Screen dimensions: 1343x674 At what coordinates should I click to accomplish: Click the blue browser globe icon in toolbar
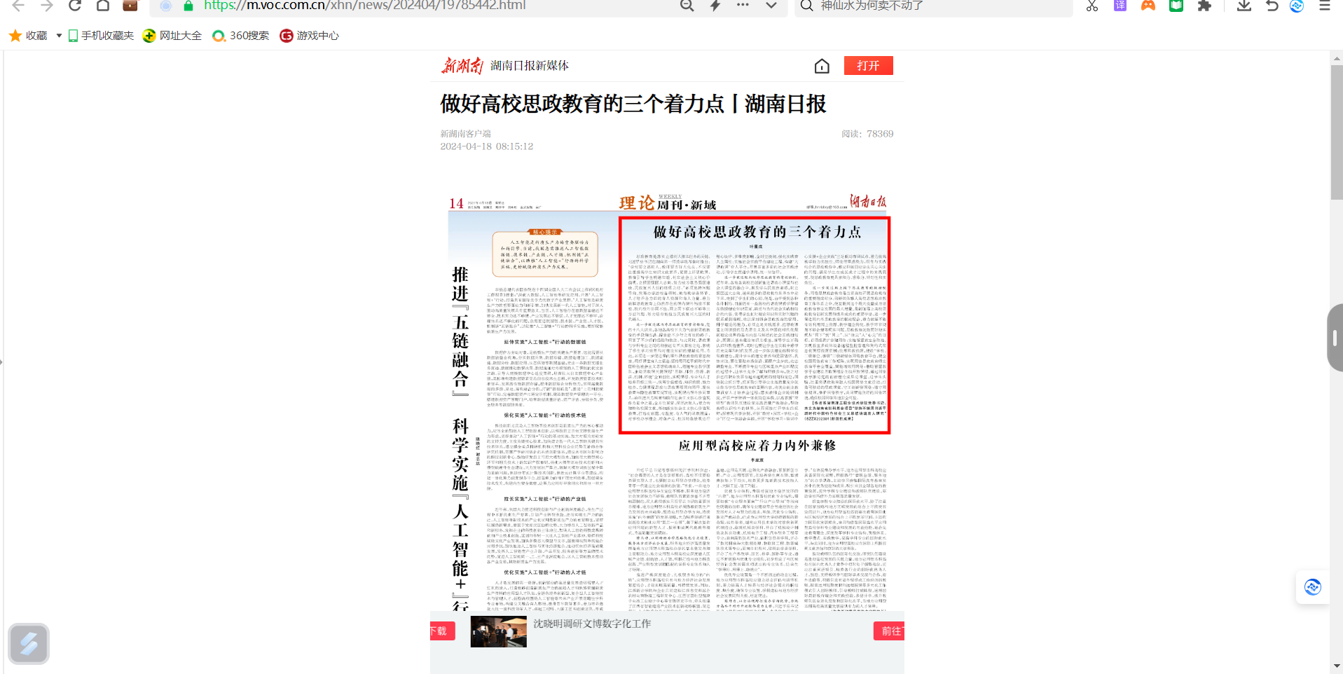[x=1297, y=6]
